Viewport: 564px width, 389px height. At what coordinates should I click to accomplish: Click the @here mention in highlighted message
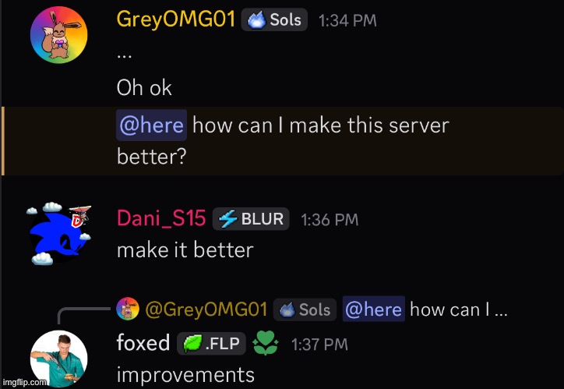pyautogui.click(x=151, y=125)
